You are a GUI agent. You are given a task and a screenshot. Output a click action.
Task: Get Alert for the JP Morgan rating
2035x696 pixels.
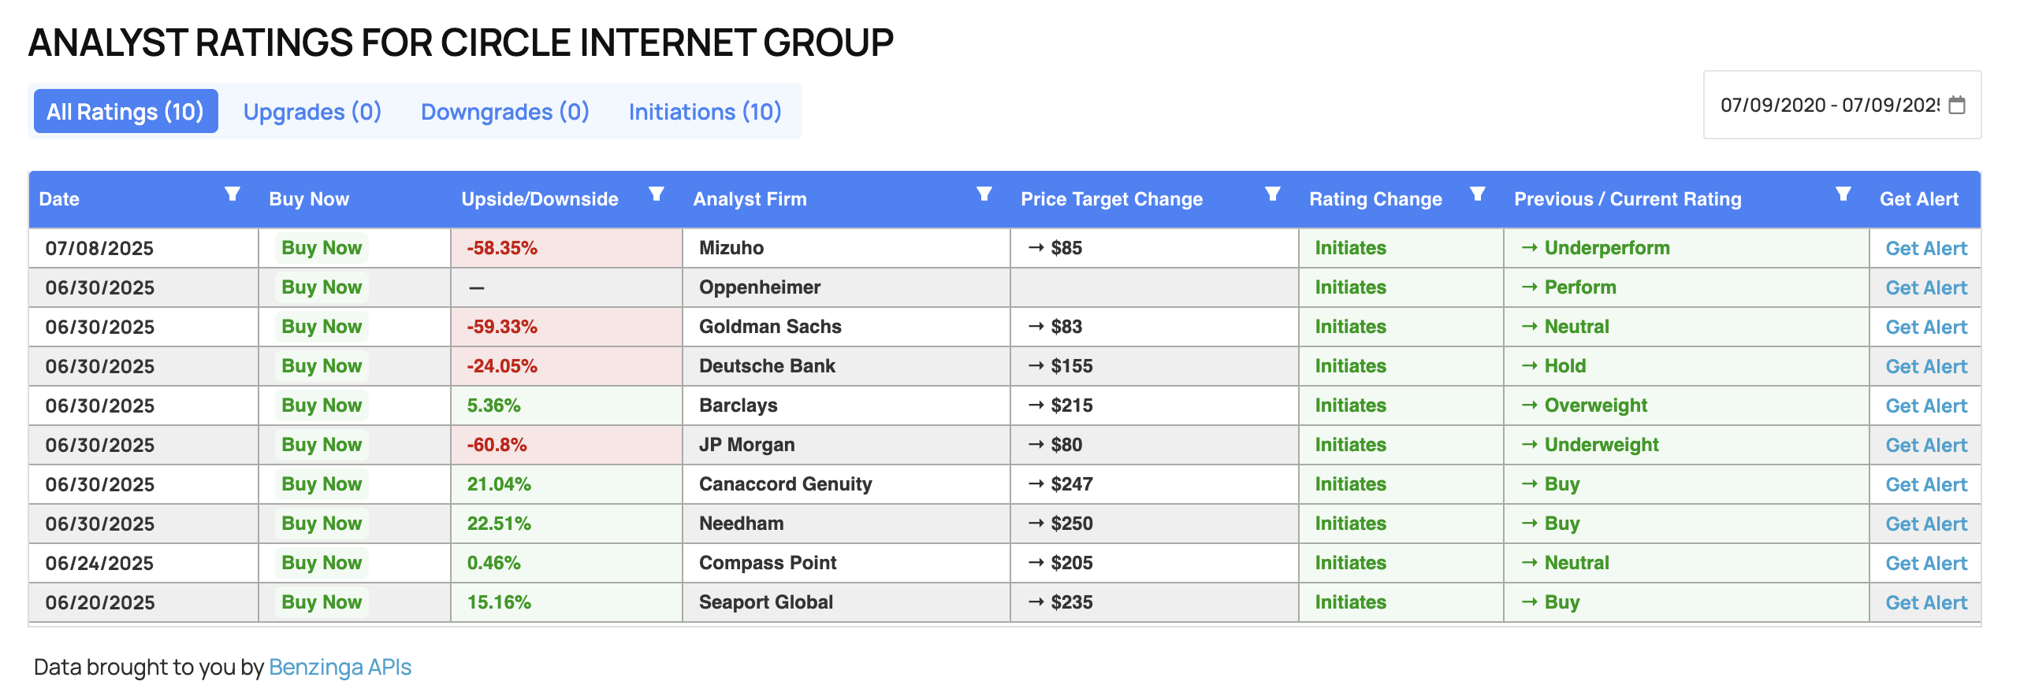click(1926, 446)
